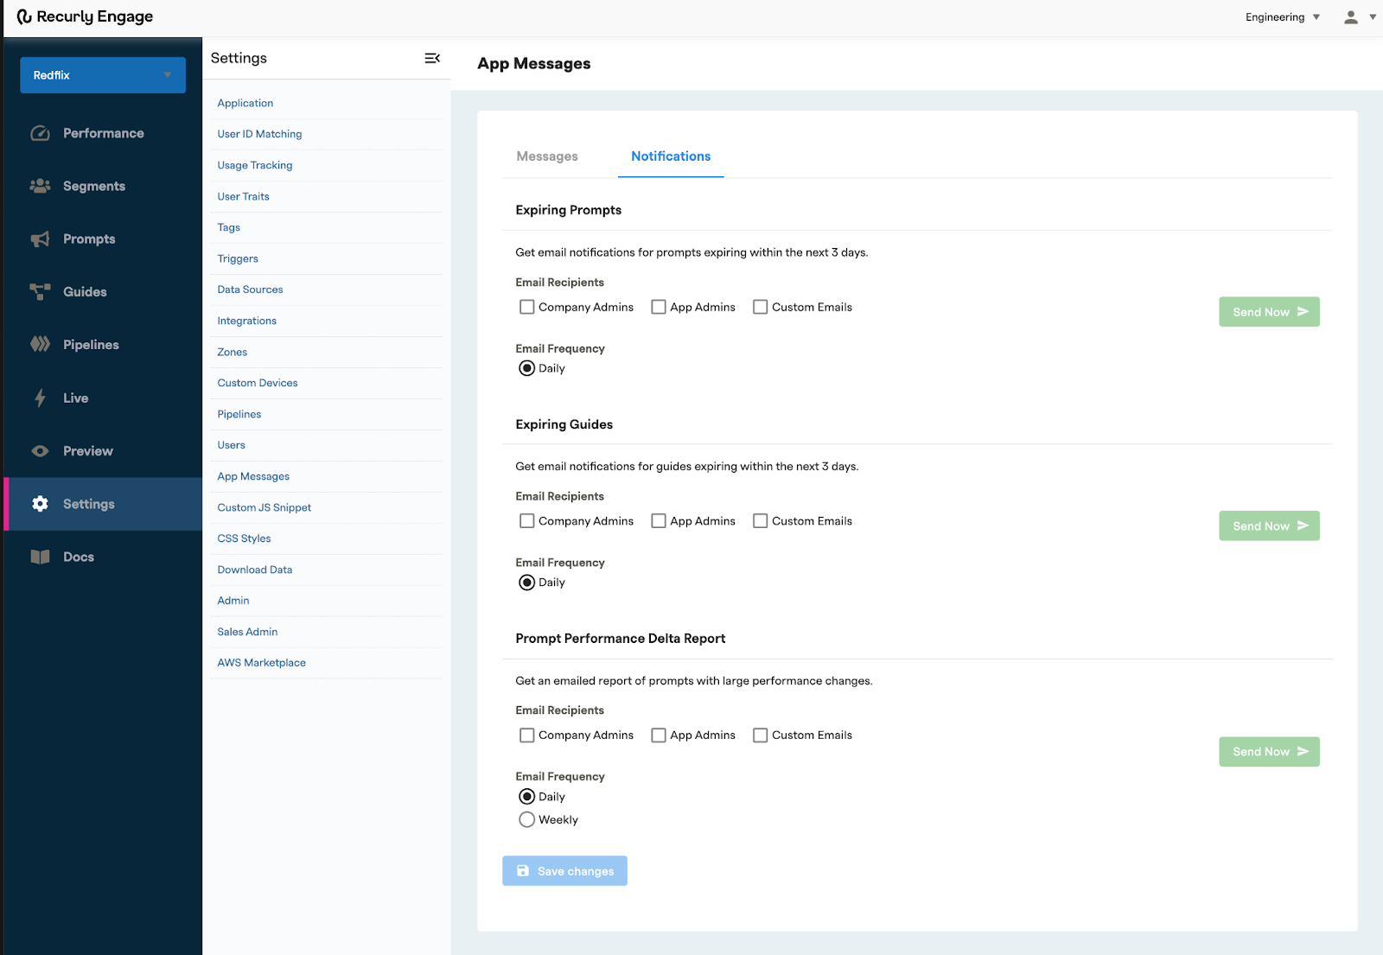Check Custom Emails under Expiring Prompts

[760, 307]
